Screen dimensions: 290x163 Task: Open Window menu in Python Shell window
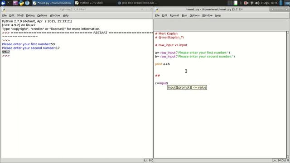click(x=55, y=15)
